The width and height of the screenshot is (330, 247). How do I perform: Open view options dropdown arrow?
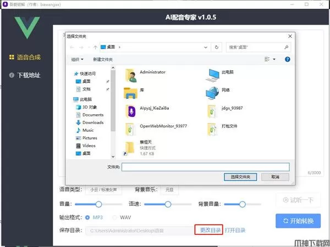pos(274,59)
